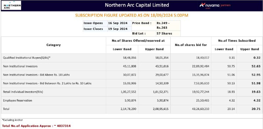Select the Retail Individual Investors row label
This screenshot has width=263, height=129.
23,92
